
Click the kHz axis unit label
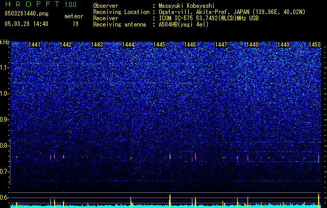tap(5, 42)
